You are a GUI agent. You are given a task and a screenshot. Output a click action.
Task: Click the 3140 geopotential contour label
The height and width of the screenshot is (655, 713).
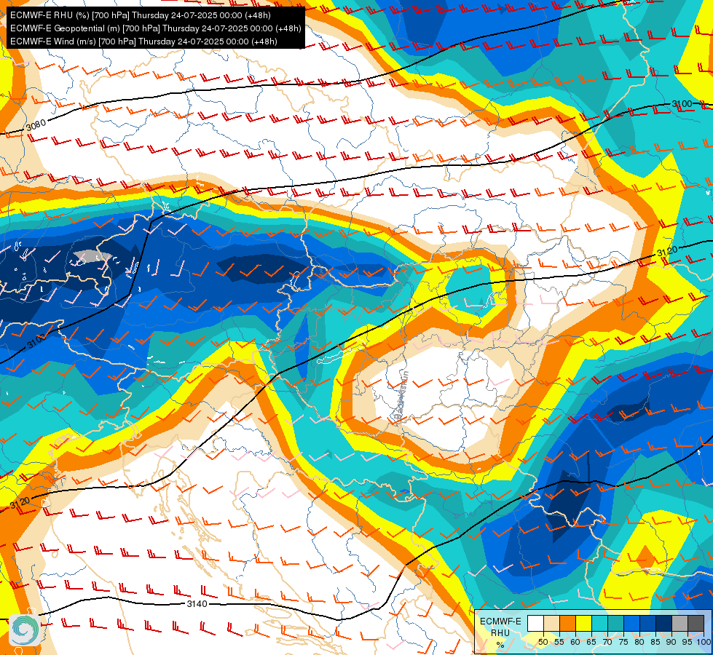click(197, 603)
